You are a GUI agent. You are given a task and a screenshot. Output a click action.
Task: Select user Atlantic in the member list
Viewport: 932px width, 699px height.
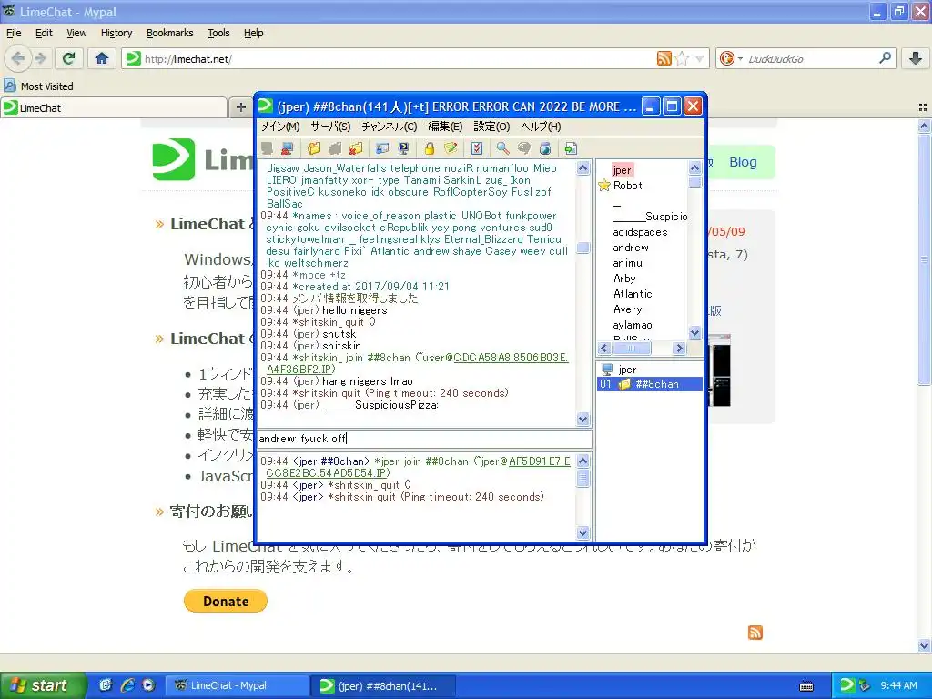pyautogui.click(x=633, y=294)
